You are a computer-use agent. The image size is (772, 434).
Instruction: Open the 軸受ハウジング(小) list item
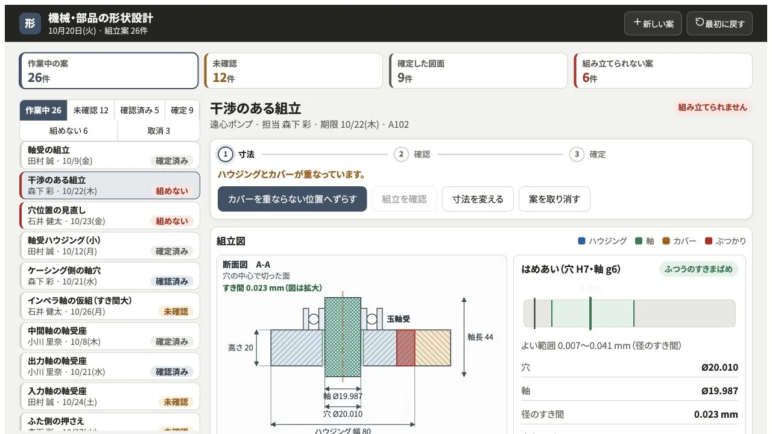[x=109, y=245]
